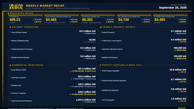Viewport: 194px width, 109px height.
Task: Click the Oil & Gas footer logo
Action: 182,108
